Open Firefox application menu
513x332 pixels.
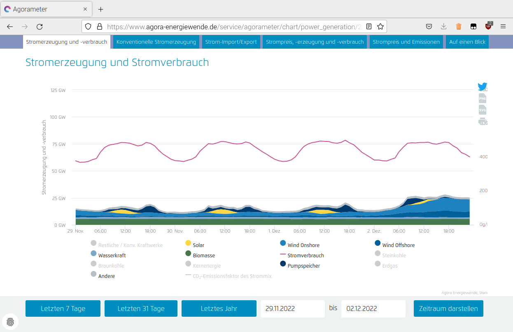pos(503,27)
